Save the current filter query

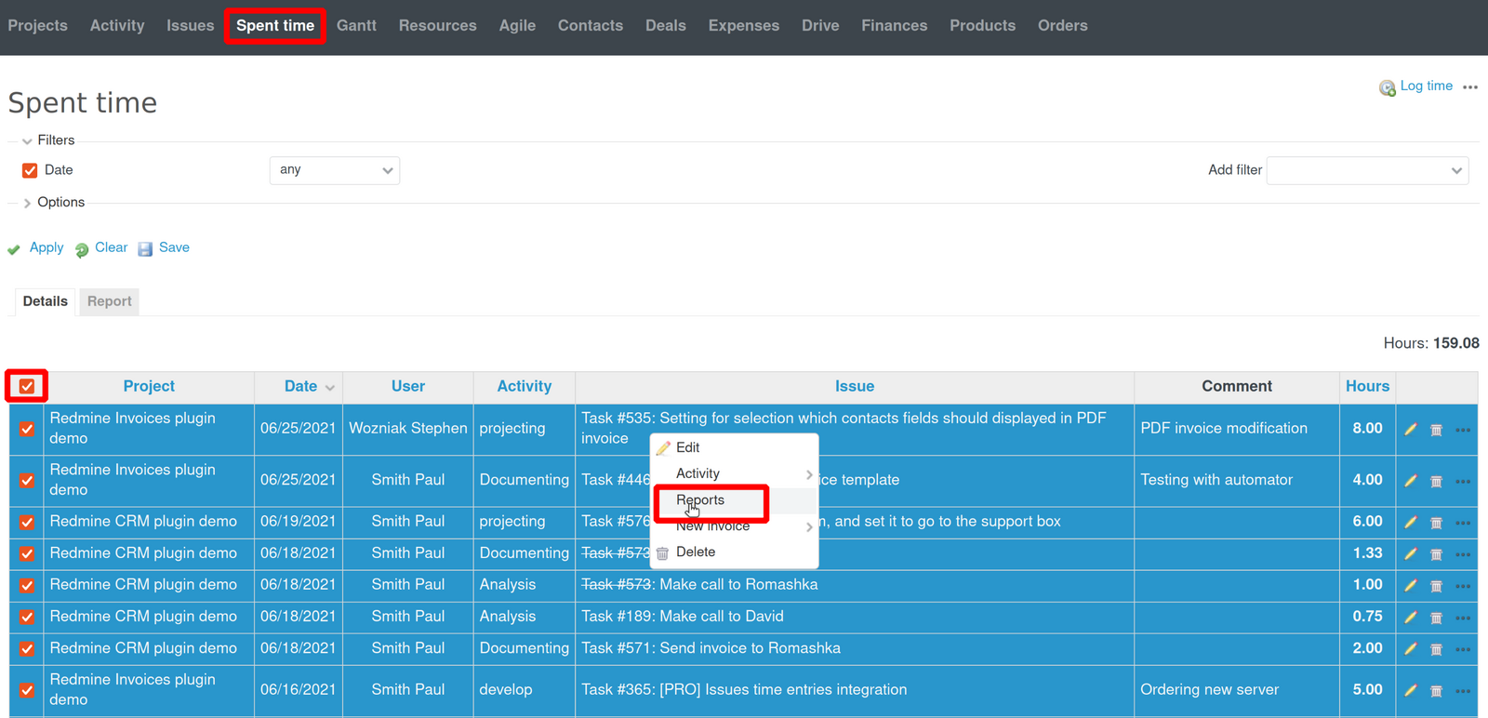pos(173,247)
